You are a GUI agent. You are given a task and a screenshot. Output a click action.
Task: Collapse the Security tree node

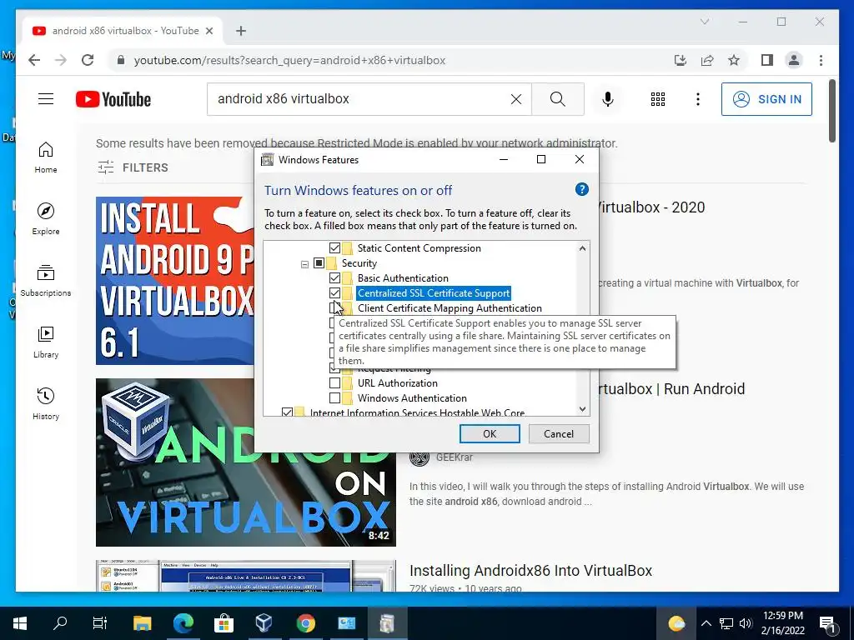point(304,264)
